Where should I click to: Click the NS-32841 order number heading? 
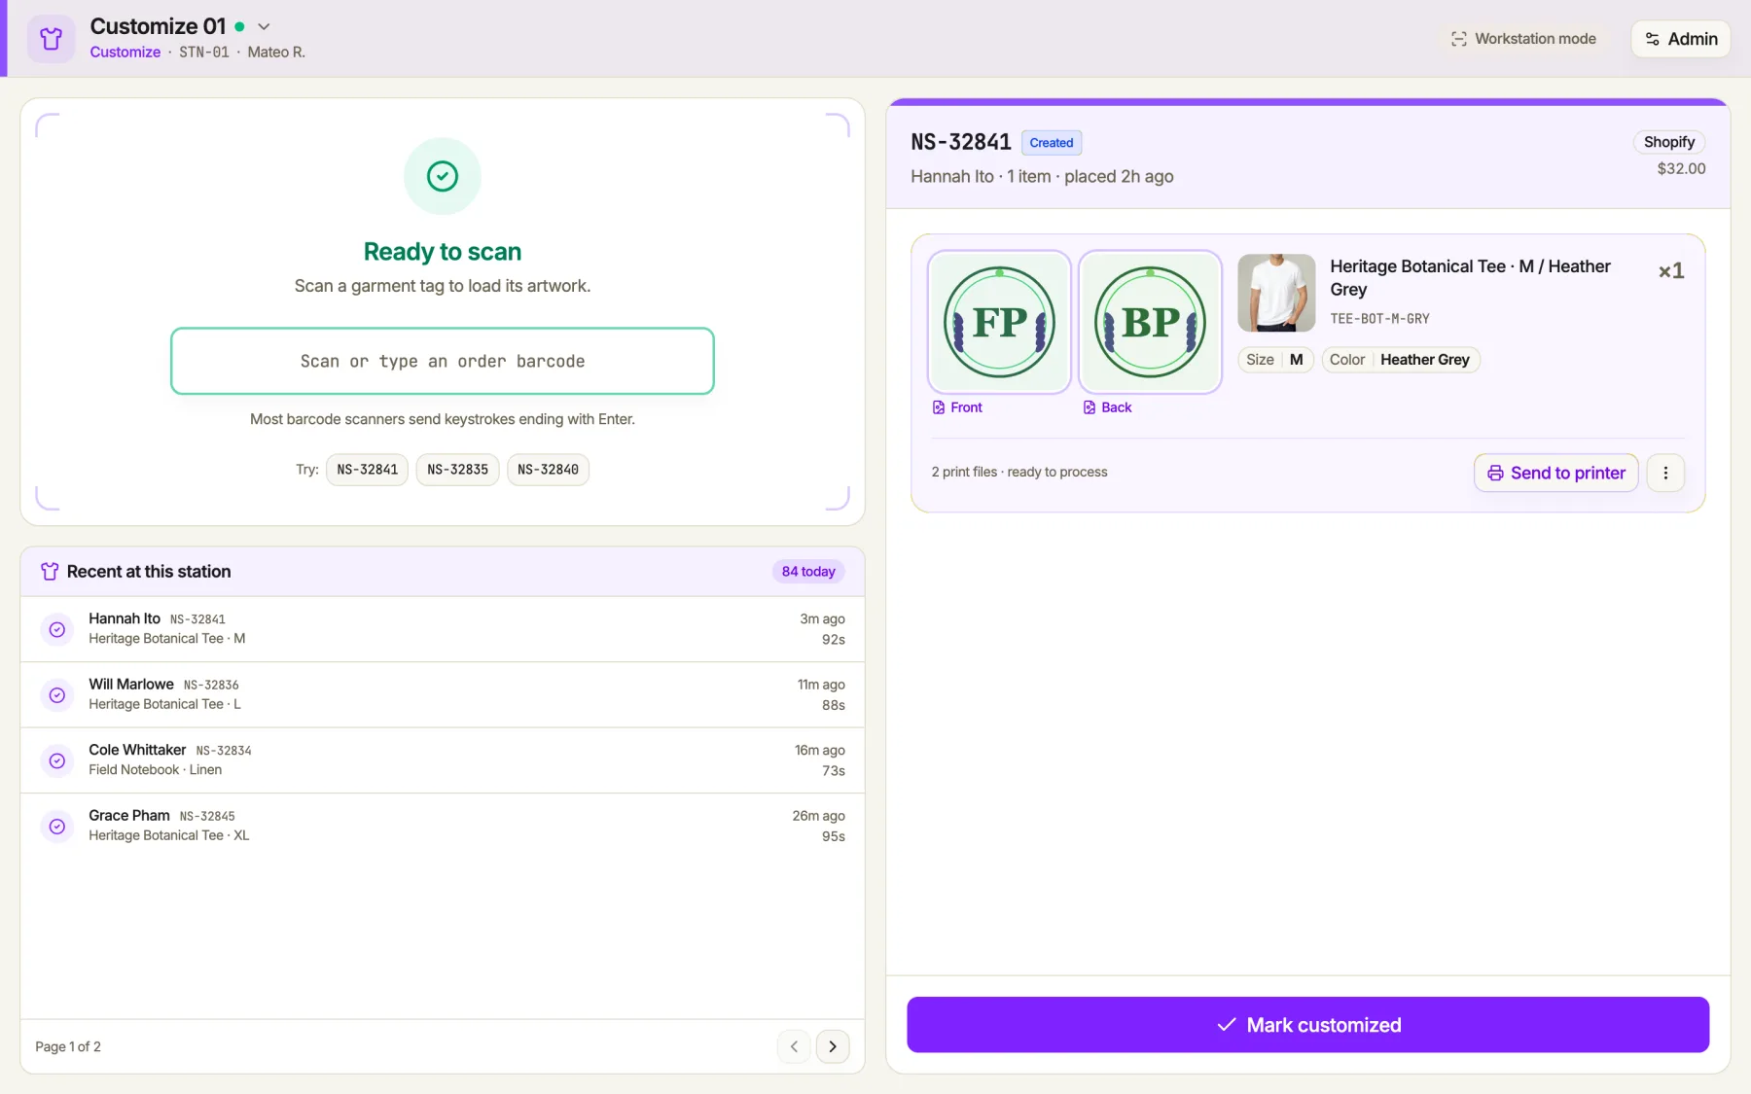[961, 143]
